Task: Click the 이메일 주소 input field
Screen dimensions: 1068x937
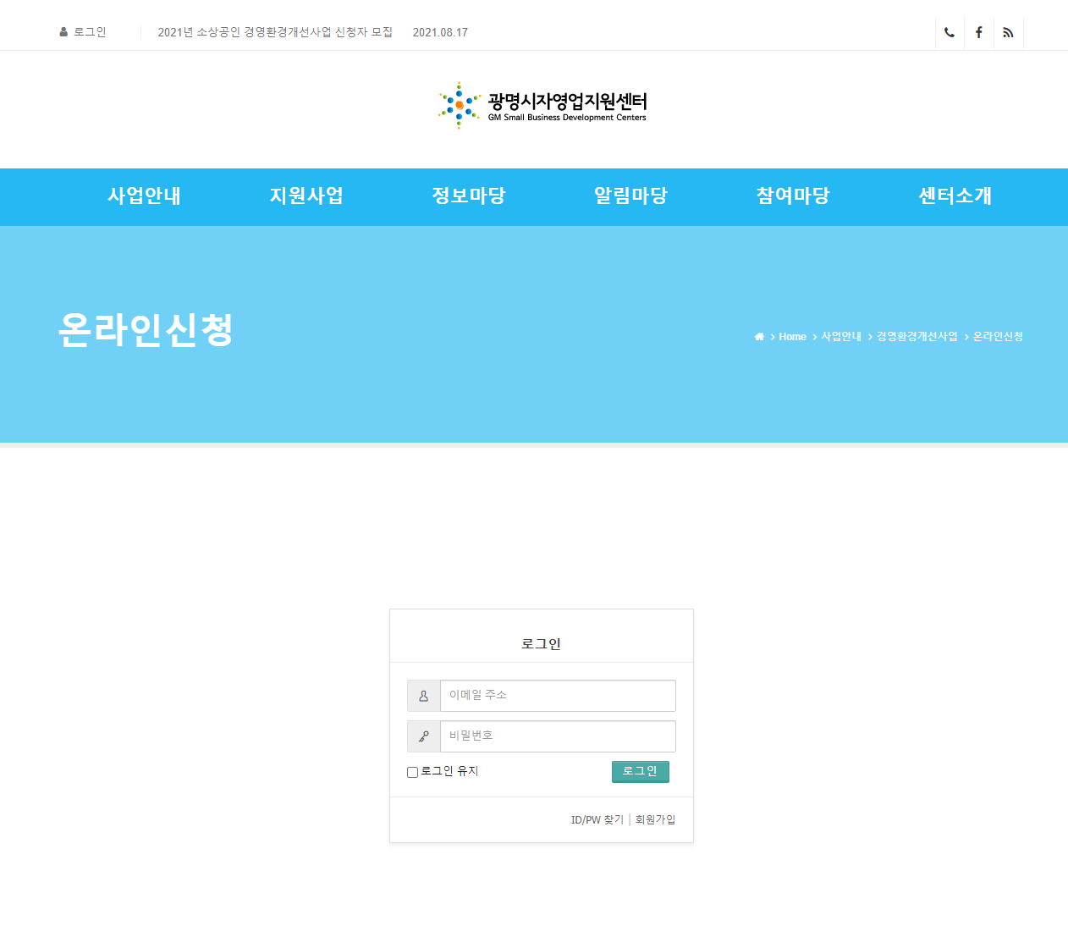Action: (557, 695)
